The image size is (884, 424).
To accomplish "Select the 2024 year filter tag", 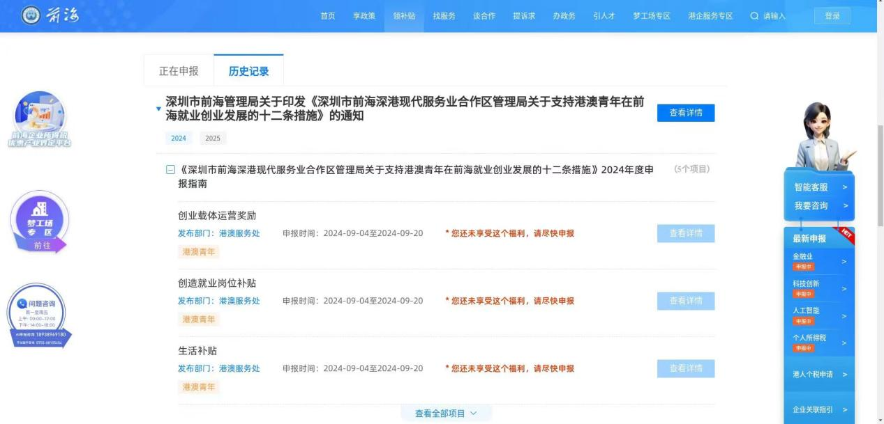I will [179, 138].
